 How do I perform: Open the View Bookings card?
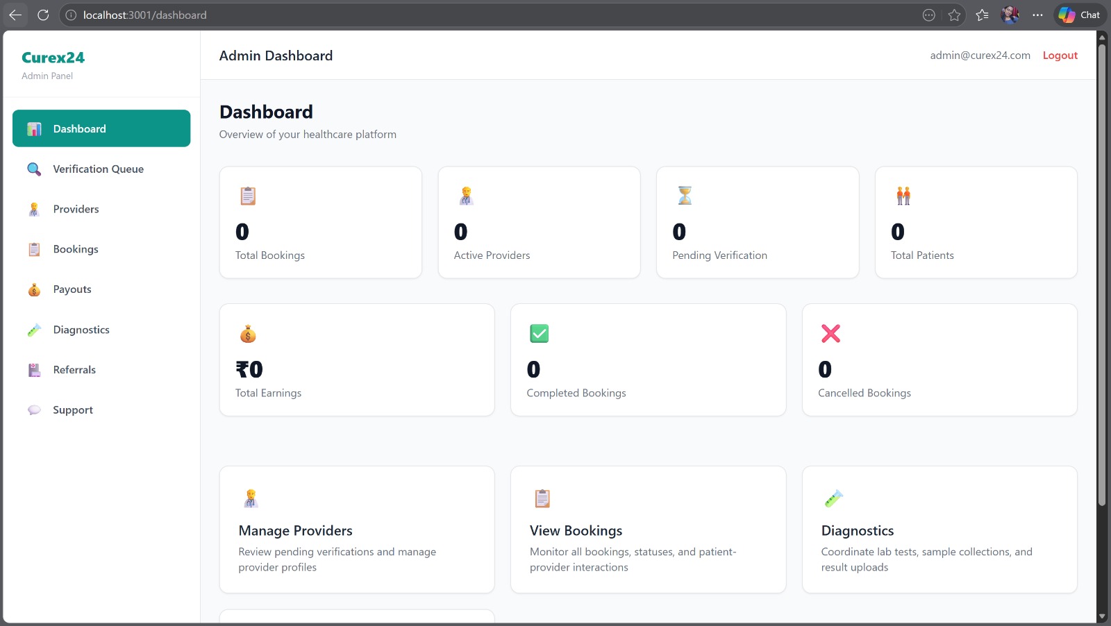pyautogui.click(x=648, y=530)
